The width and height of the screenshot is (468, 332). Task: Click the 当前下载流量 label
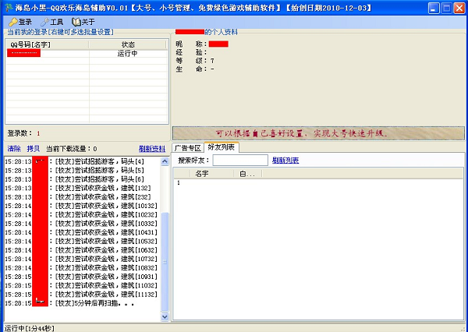coord(71,149)
